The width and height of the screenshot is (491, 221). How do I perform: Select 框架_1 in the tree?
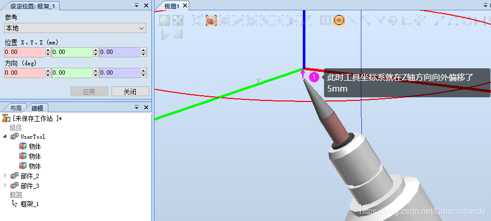(30, 204)
